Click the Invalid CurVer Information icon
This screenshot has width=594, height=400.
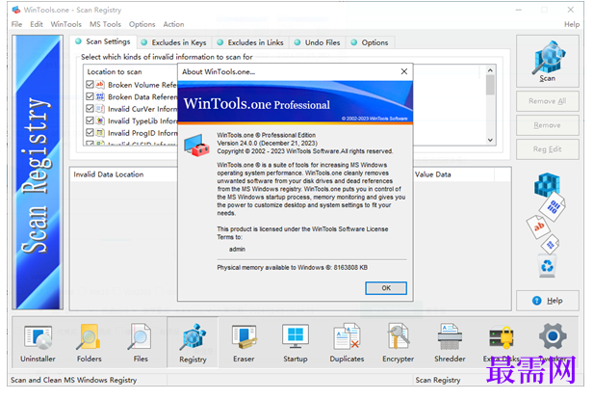click(x=100, y=109)
